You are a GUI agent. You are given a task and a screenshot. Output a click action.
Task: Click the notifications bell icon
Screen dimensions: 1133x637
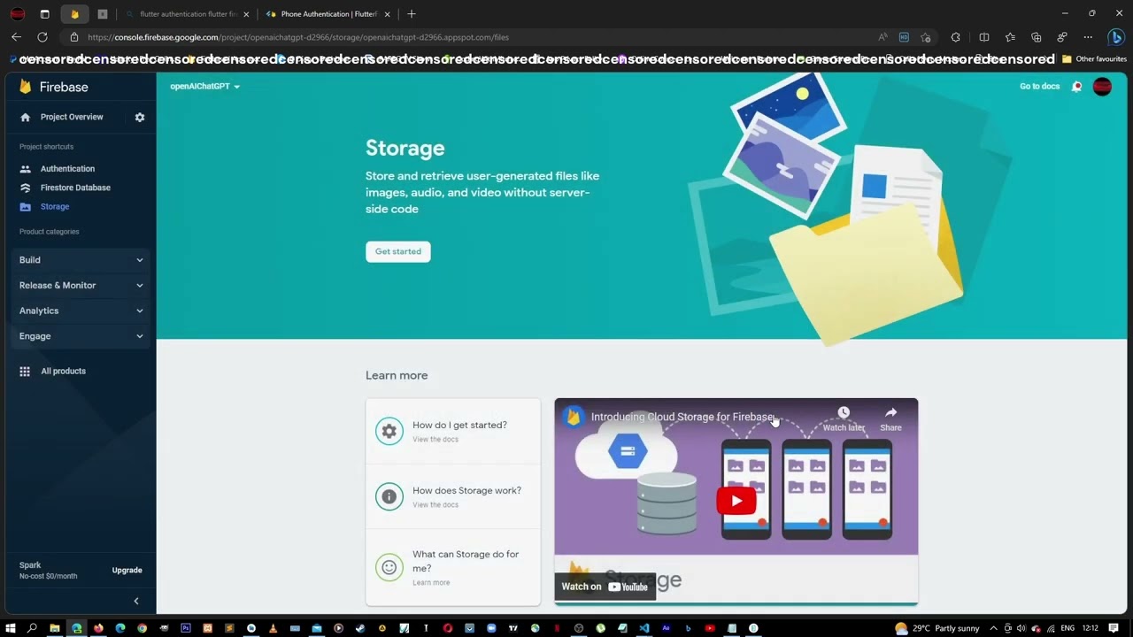pos(1077,87)
